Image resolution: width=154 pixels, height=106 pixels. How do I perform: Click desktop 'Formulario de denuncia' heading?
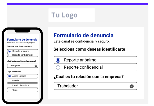coord(83,35)
